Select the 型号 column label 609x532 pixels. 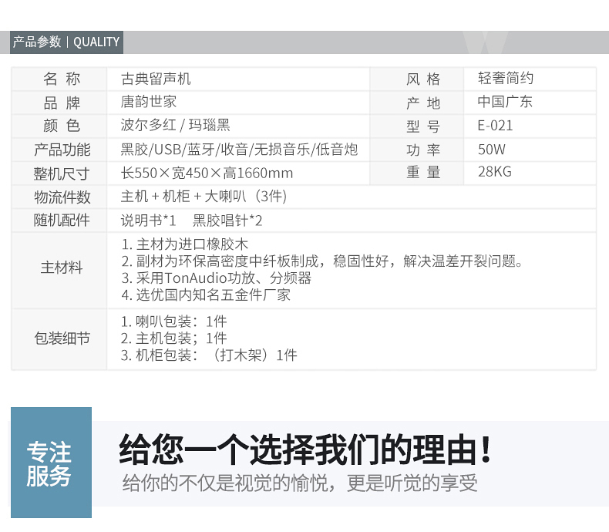pyautogui.click(x=423, y=126)
